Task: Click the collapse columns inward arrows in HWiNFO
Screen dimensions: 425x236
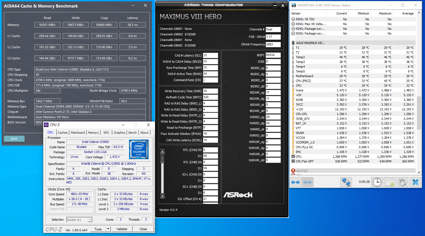Action: coord(307,182)
